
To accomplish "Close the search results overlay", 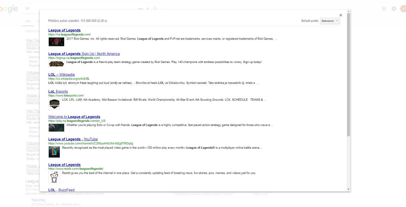I will pos(341,15).
